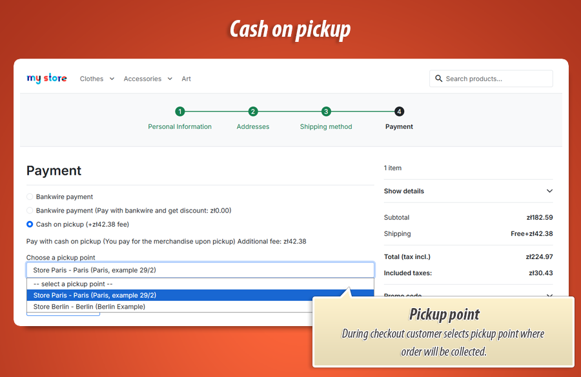The image size is (581, 377).
Task: Choose Store Berlin from pickup list
Action: (170, 307)
